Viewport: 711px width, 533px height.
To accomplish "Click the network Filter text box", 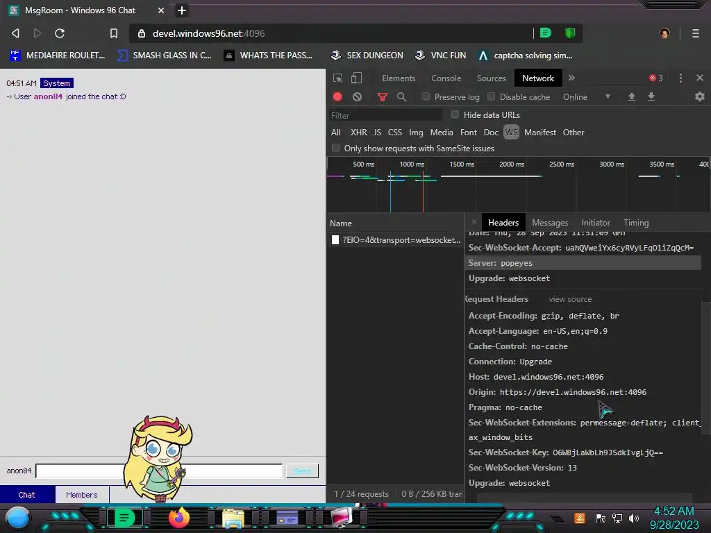I will coord(386,115).
